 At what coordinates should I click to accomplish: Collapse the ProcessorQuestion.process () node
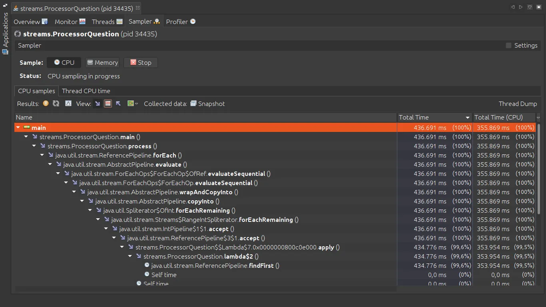34,146
